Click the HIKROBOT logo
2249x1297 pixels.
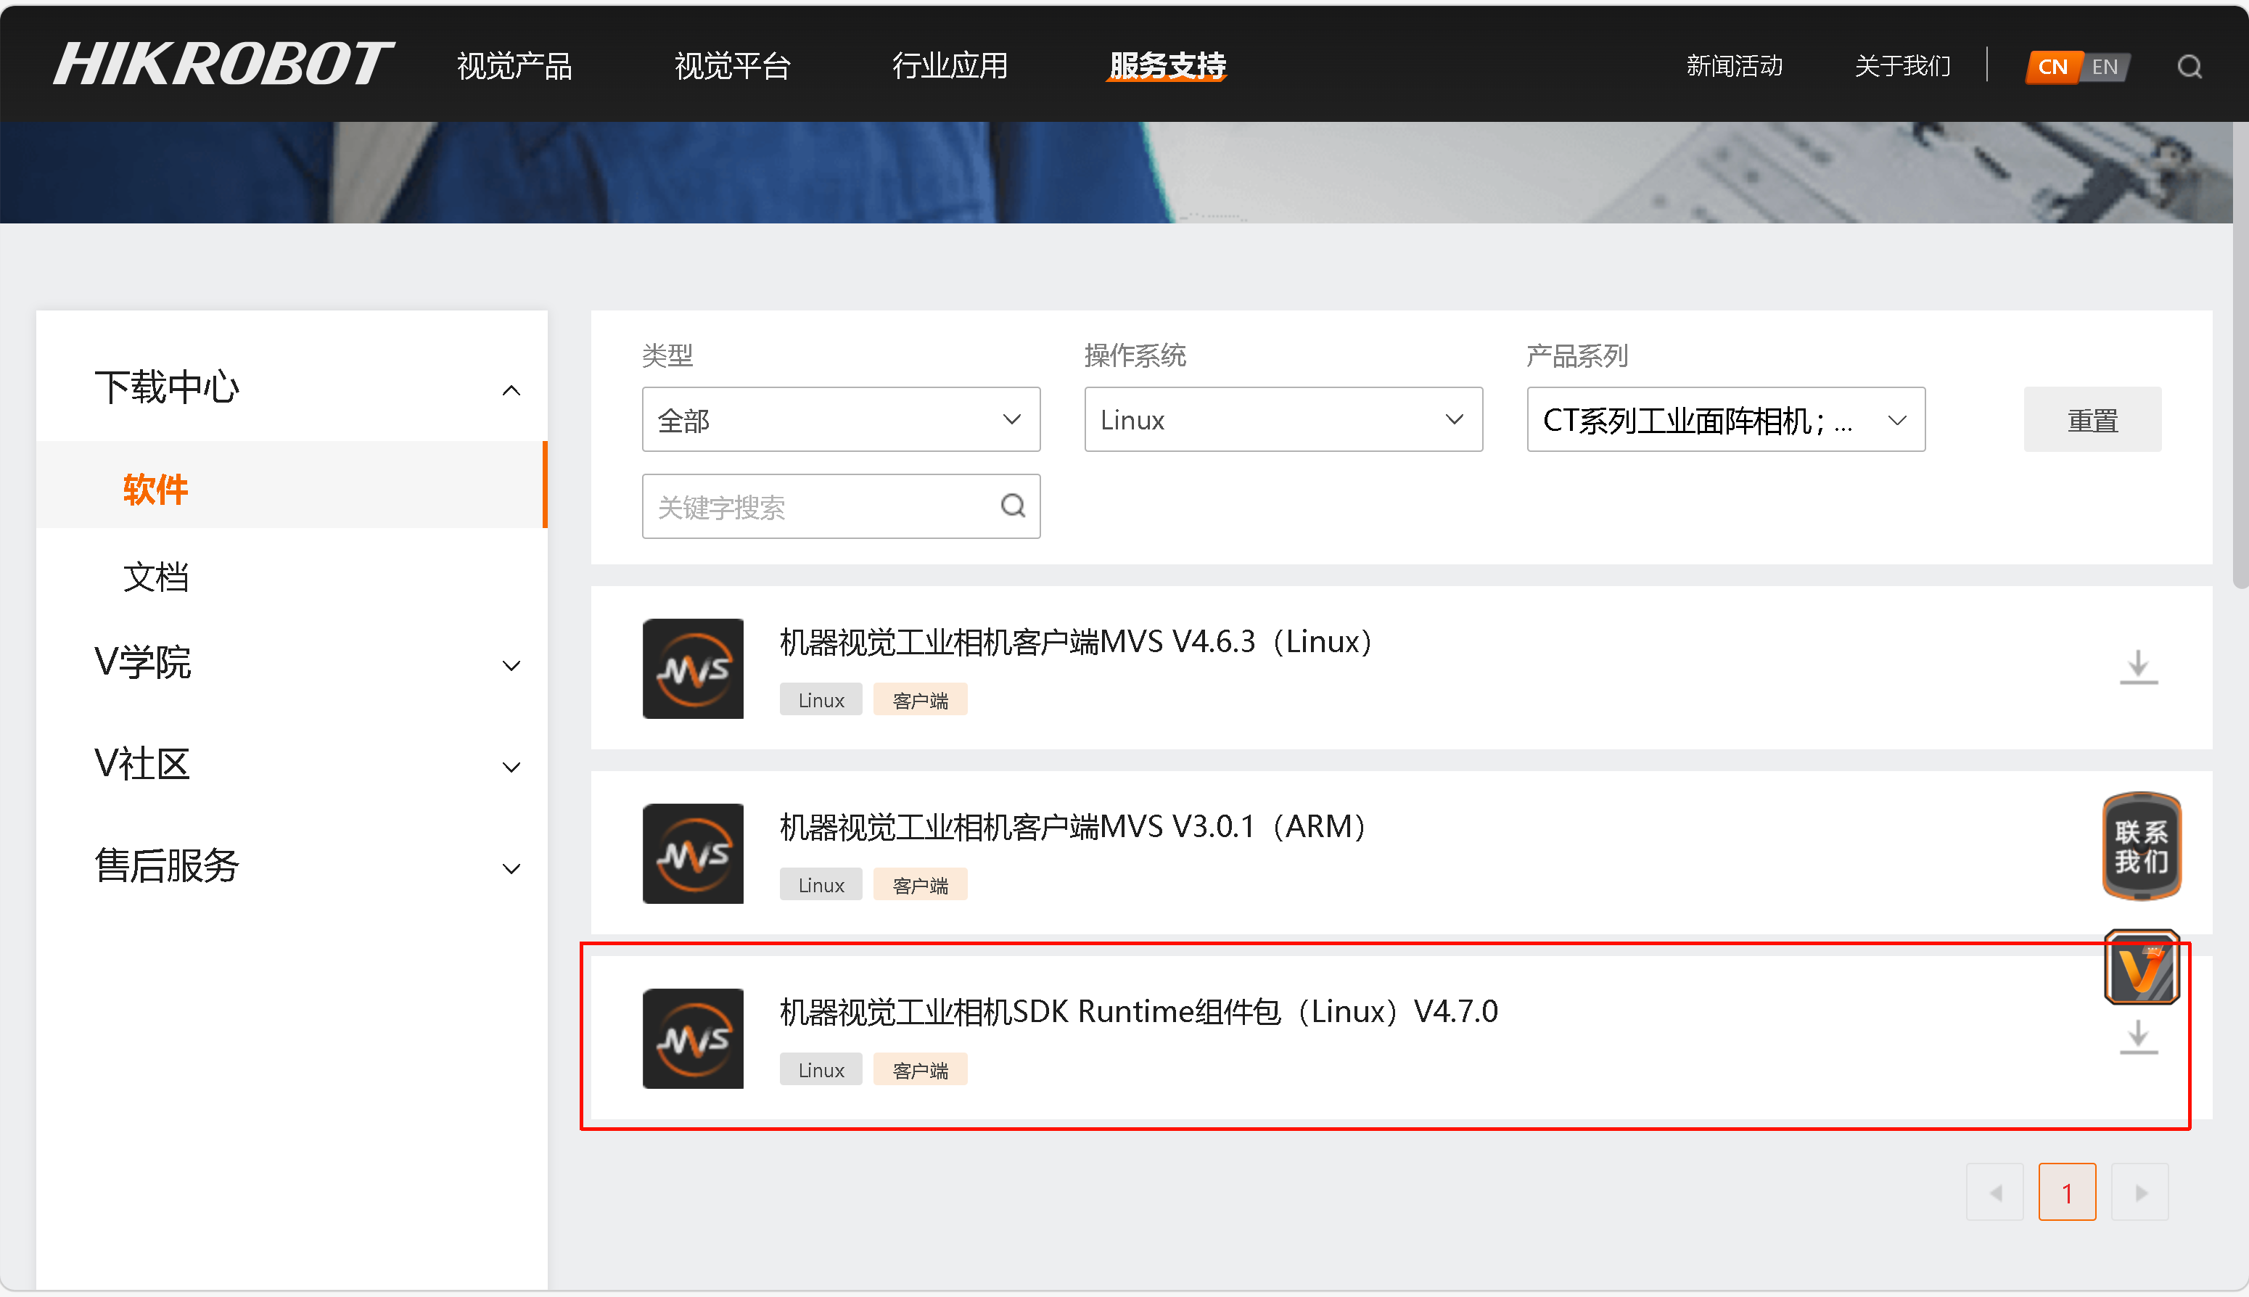coord(223,64)
